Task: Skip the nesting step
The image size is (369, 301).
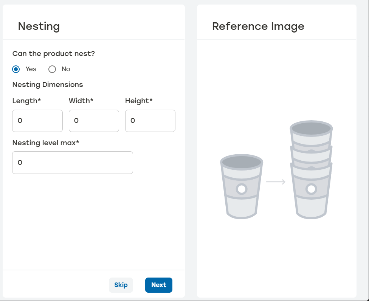Action: coord(121,285)
